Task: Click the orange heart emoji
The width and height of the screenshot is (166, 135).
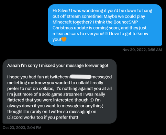Action: (x=64, y=40)
